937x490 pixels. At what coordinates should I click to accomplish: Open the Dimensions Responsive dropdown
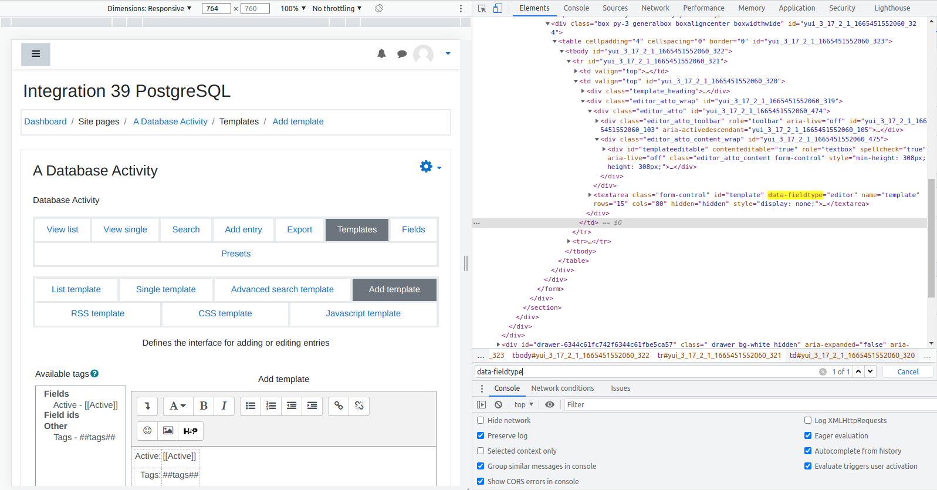click(149, 8)
